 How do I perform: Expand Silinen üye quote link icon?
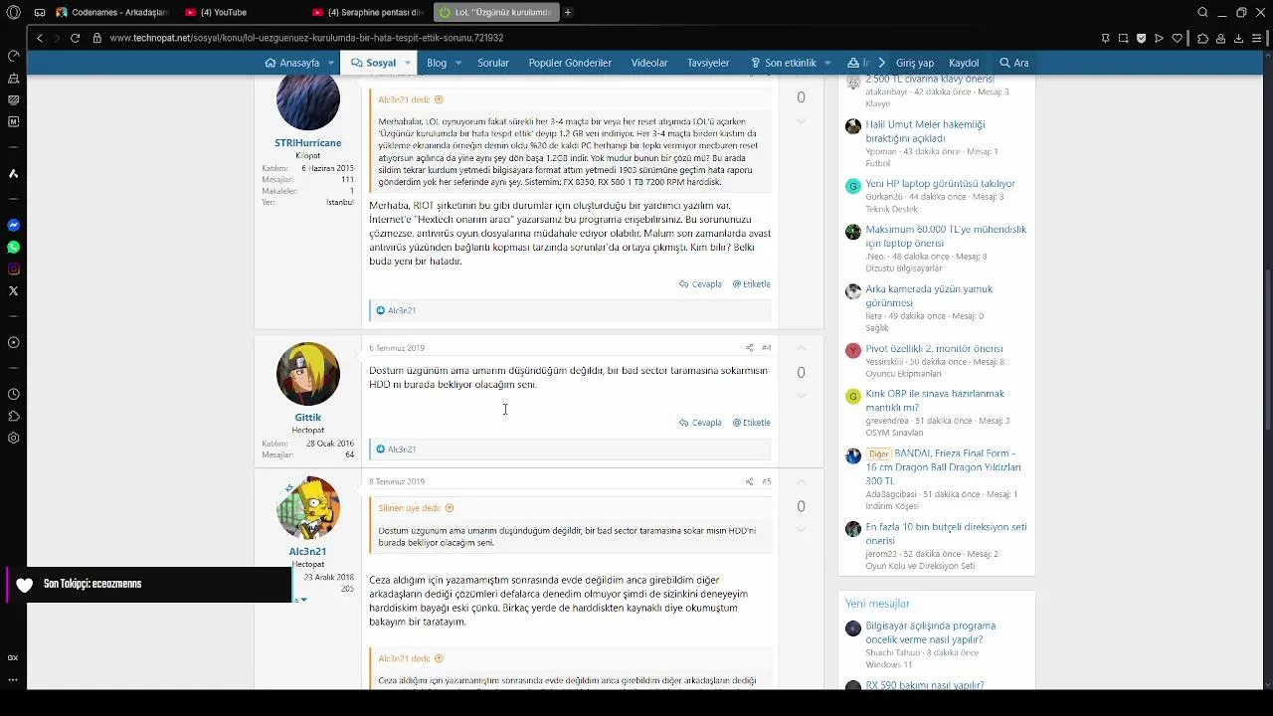pyautogui.click(x=450, y=508)
